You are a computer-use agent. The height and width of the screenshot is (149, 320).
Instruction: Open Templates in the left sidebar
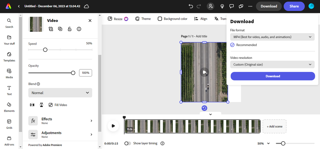click(x=9, y=57)
